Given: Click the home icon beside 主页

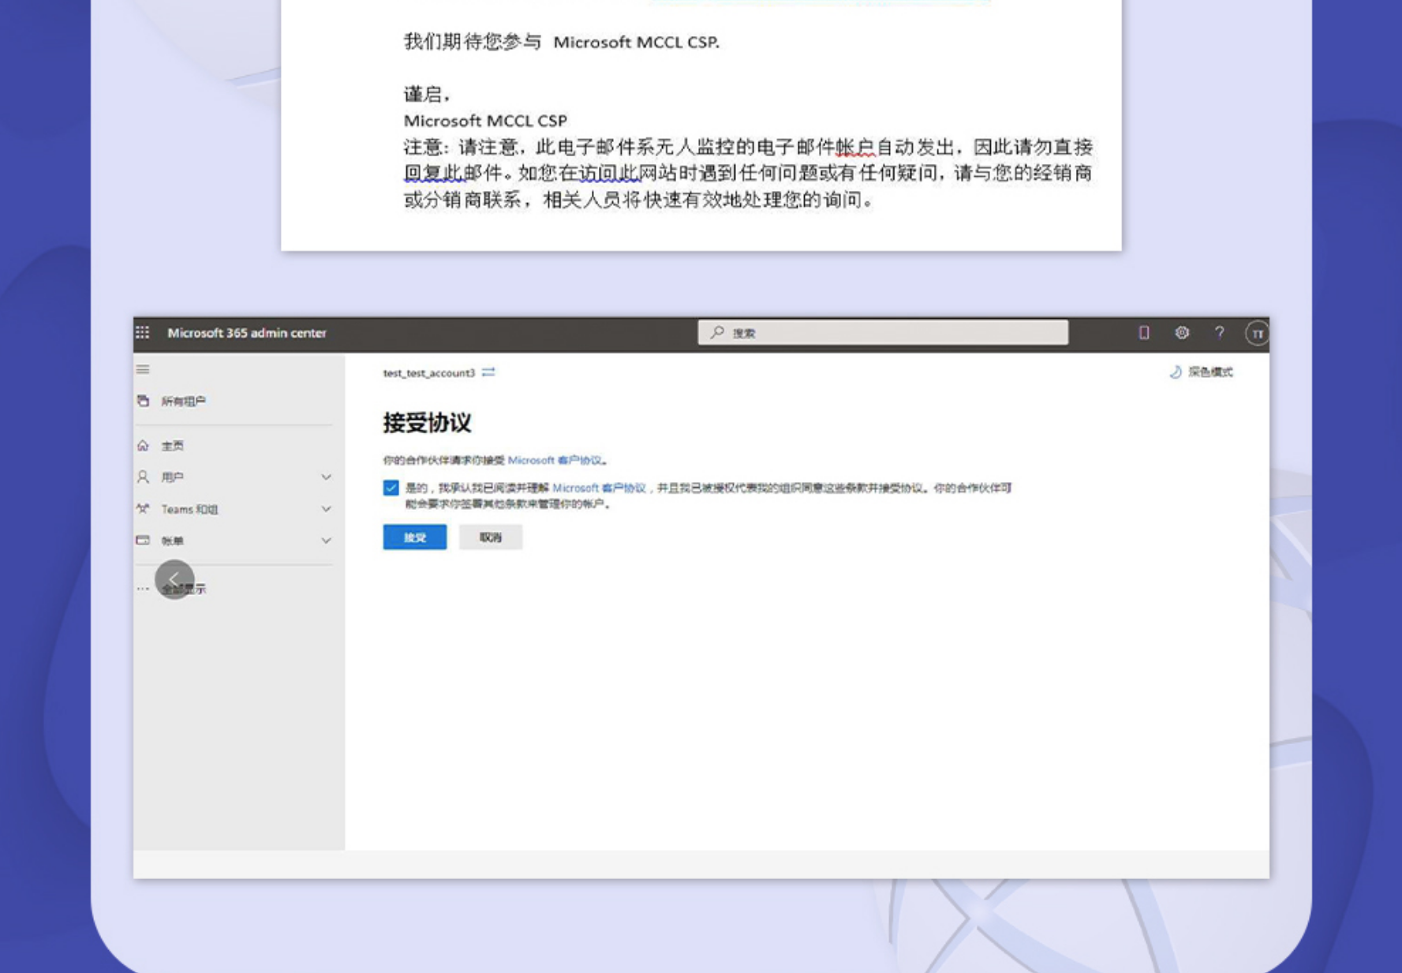Looking at the screenshot, I should [143, 446].
